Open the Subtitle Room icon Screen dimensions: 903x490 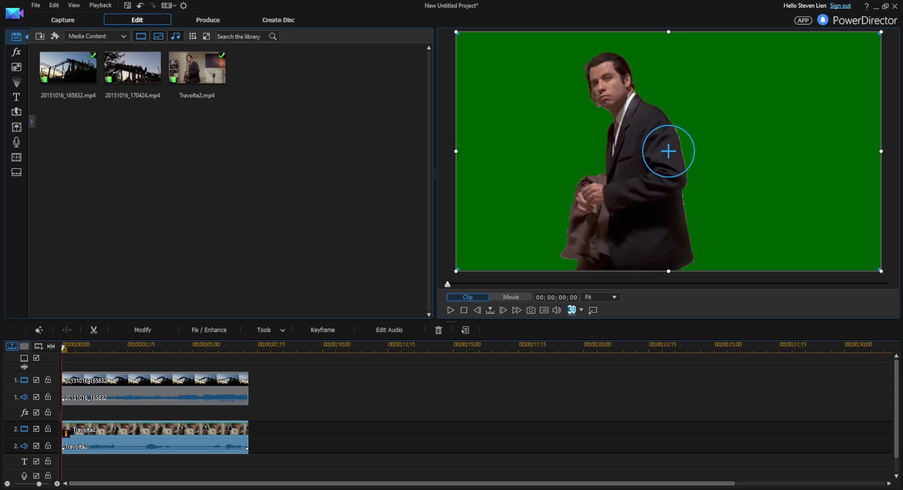pyautogui.click(x=16, y=172)
